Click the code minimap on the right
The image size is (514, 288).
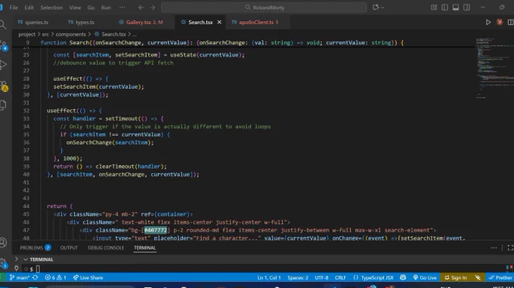pyautogui.click(x=494, y=69)
